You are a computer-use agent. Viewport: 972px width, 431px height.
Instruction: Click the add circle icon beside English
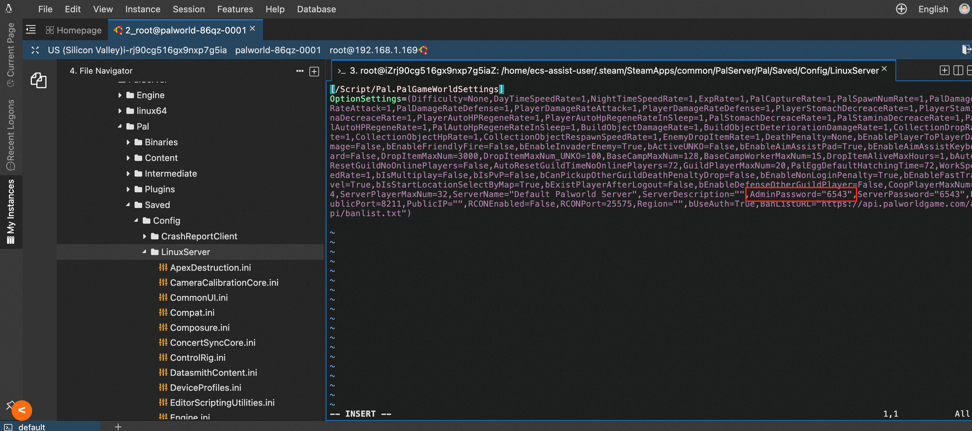[x=901, y=9]
